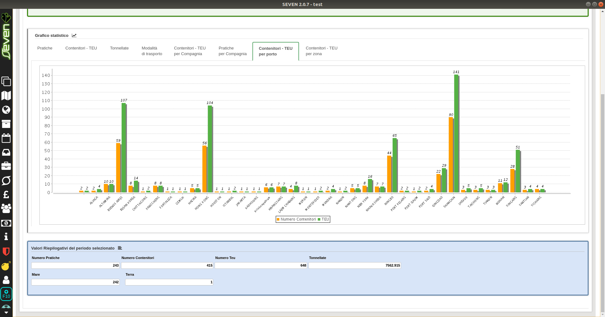Click the down arrow at sidebar bottom

6,313
